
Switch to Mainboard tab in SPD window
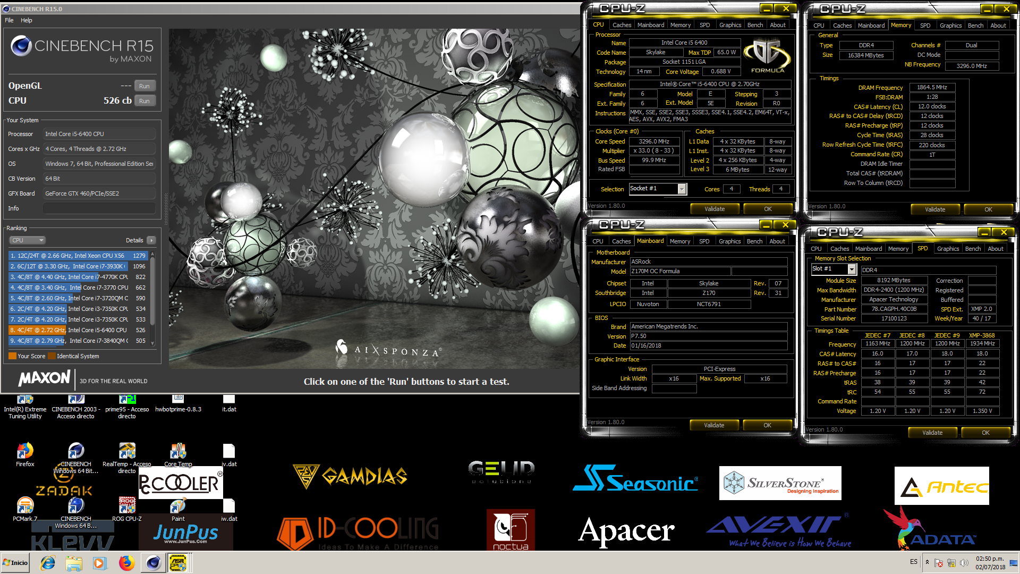click(868, 249)
